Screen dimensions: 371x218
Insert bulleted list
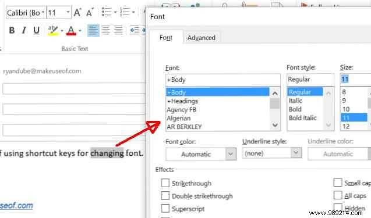pyautogui.click(x=107, y=12)
